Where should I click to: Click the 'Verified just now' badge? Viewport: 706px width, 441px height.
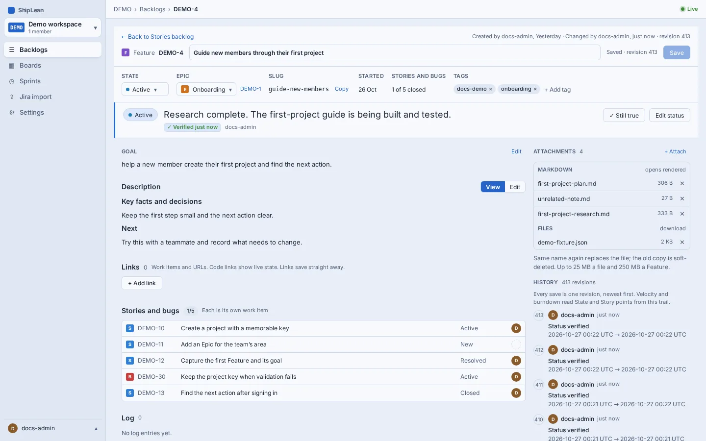pyautogui.click(x=192, y=127)
